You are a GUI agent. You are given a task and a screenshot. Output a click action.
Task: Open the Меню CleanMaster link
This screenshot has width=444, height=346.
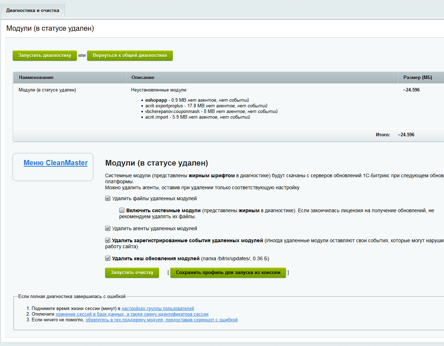[55, 163]
